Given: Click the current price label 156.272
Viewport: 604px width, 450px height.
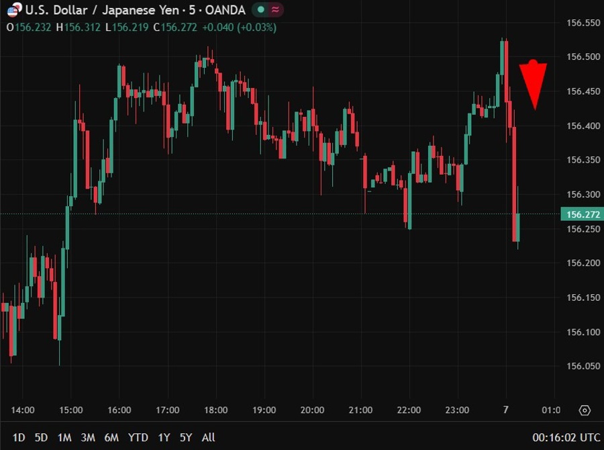Looking at the screenshot, I should coord(583,214).
